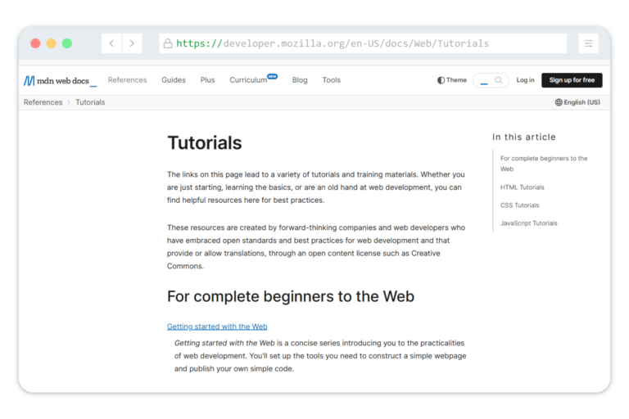This screenshot has width=629, height=419.
Task: Jump to HTML Tutorials section
Action: 522,187
